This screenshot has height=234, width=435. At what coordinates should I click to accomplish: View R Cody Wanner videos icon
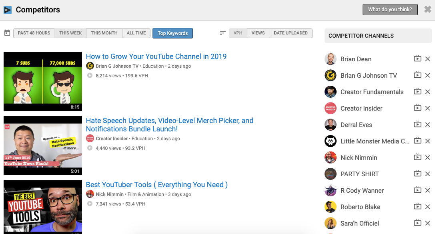point(417,190)
